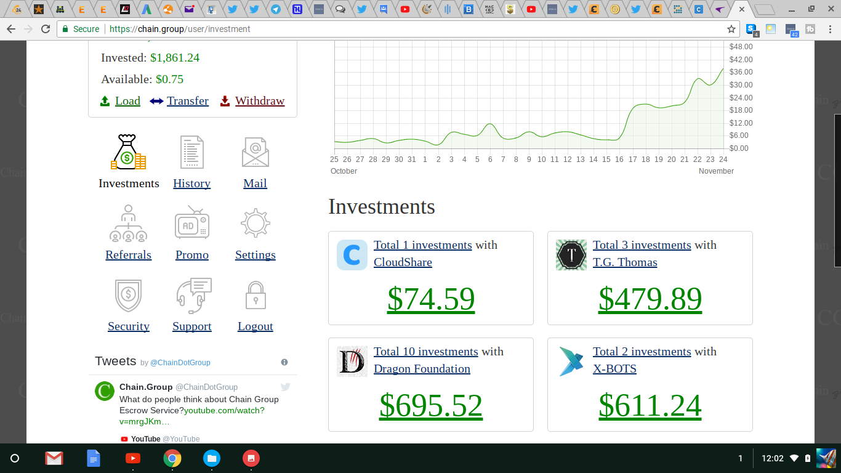841x473 pixels.
Task: Click the Twitter widget info icon
Action: coord(284,362)
